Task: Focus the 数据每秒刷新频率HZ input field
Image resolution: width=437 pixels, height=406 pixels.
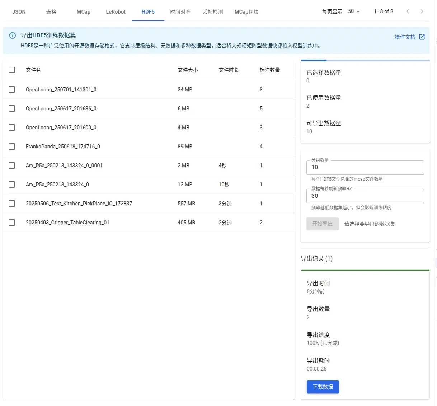Action: [x=365, y=196]
